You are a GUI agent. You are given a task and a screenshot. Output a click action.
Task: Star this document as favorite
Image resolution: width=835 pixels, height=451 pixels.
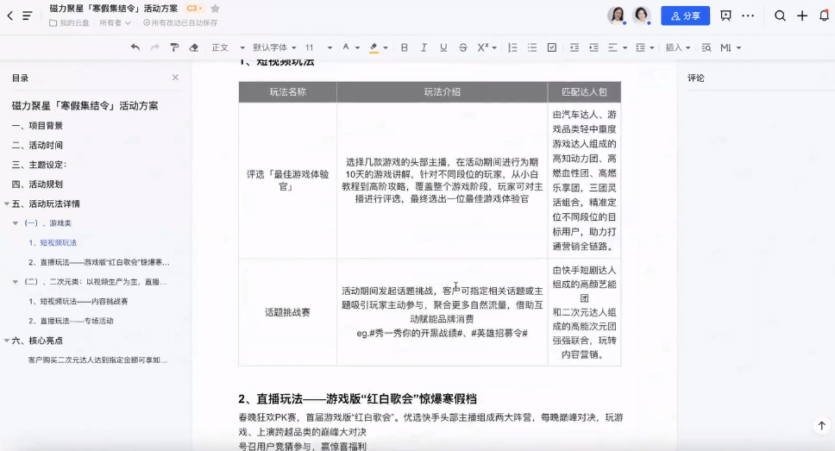(215, 9)
